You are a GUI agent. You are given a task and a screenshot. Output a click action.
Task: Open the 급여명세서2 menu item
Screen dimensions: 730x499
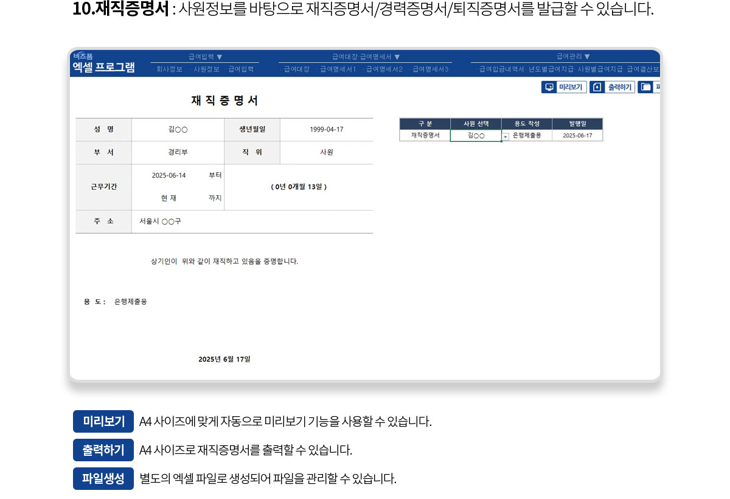[383, 69]
